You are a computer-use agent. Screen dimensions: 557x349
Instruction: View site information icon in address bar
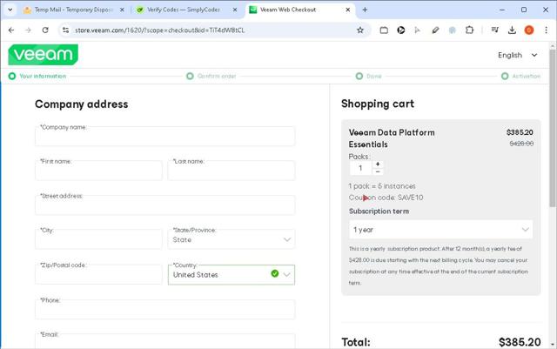point(66,30)
